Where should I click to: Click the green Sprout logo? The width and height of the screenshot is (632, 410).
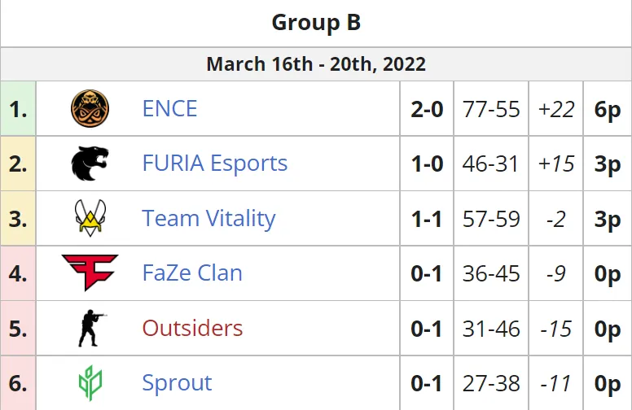pos(90,383)
